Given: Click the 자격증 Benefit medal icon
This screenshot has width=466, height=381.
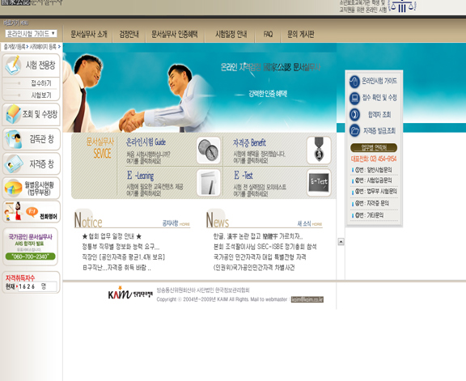Looking at the screenshot, I should coord(319,150).
